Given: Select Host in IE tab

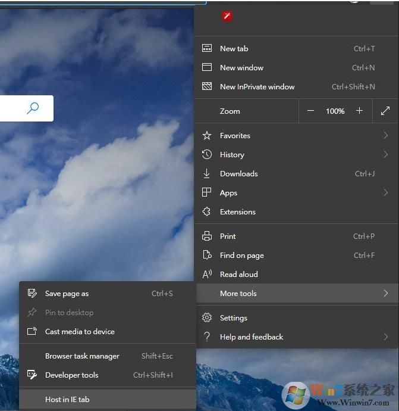Looking at the screenshot, I should (67, 400).
